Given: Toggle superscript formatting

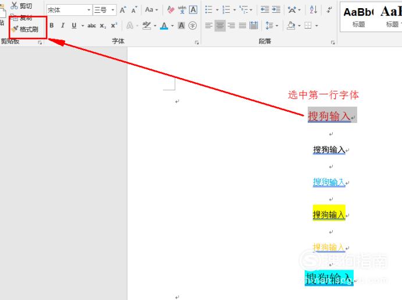Looking at the screenshot, I should (x=114, y=26).
